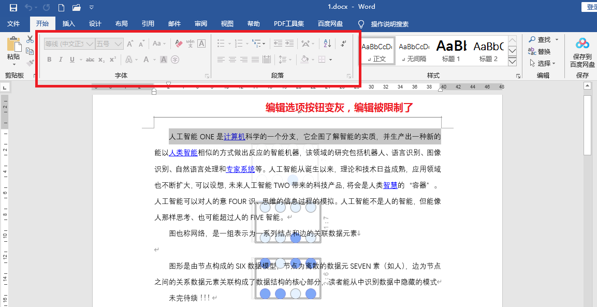
Task: Switch to the 设计 ribbon tab
Action: (95, 24)
